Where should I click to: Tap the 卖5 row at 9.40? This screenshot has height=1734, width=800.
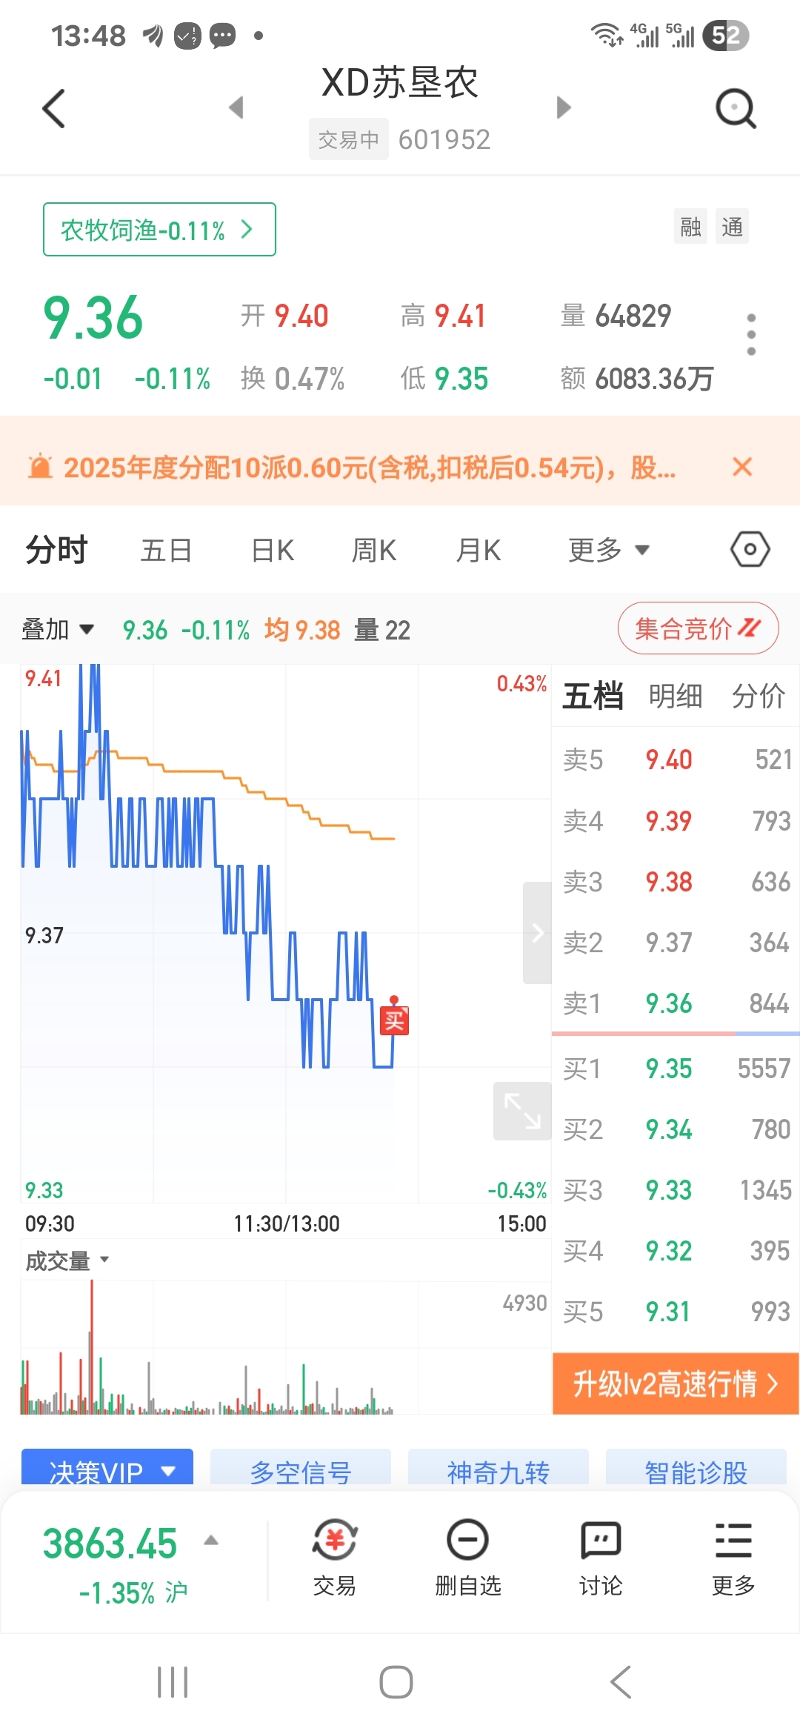point(676,760)
